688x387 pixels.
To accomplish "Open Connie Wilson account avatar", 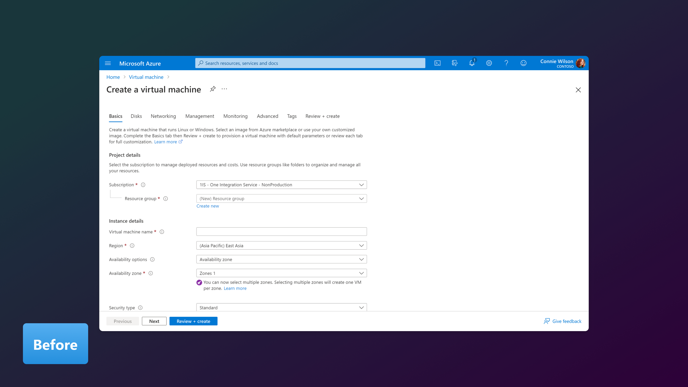I will coord(580,63).
